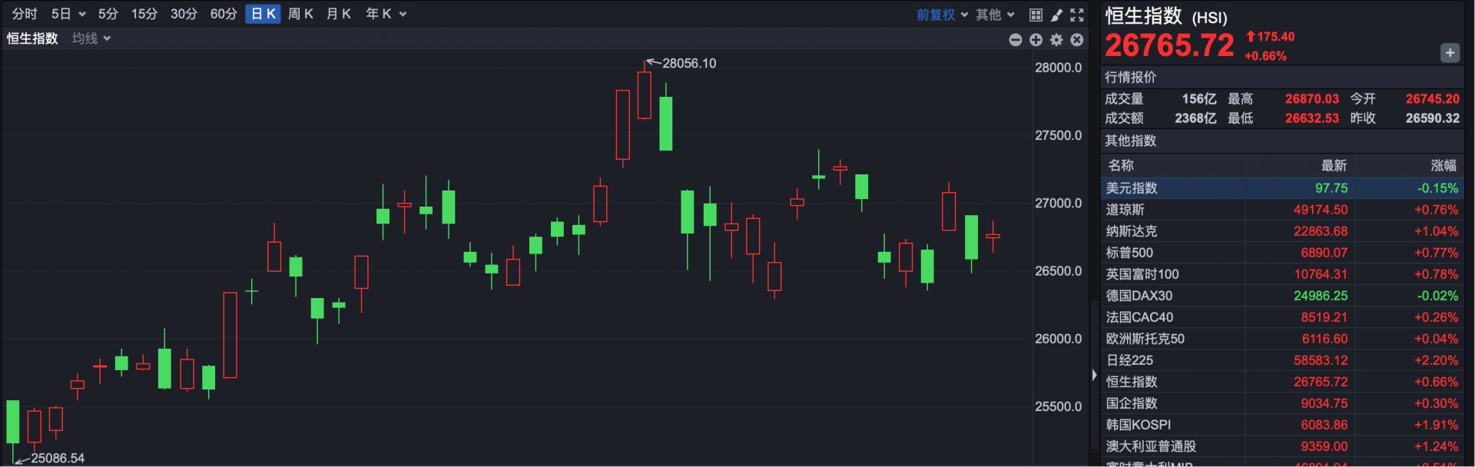
Task: Switch to the 分时 intraday tab
Action: click(25, 14)
